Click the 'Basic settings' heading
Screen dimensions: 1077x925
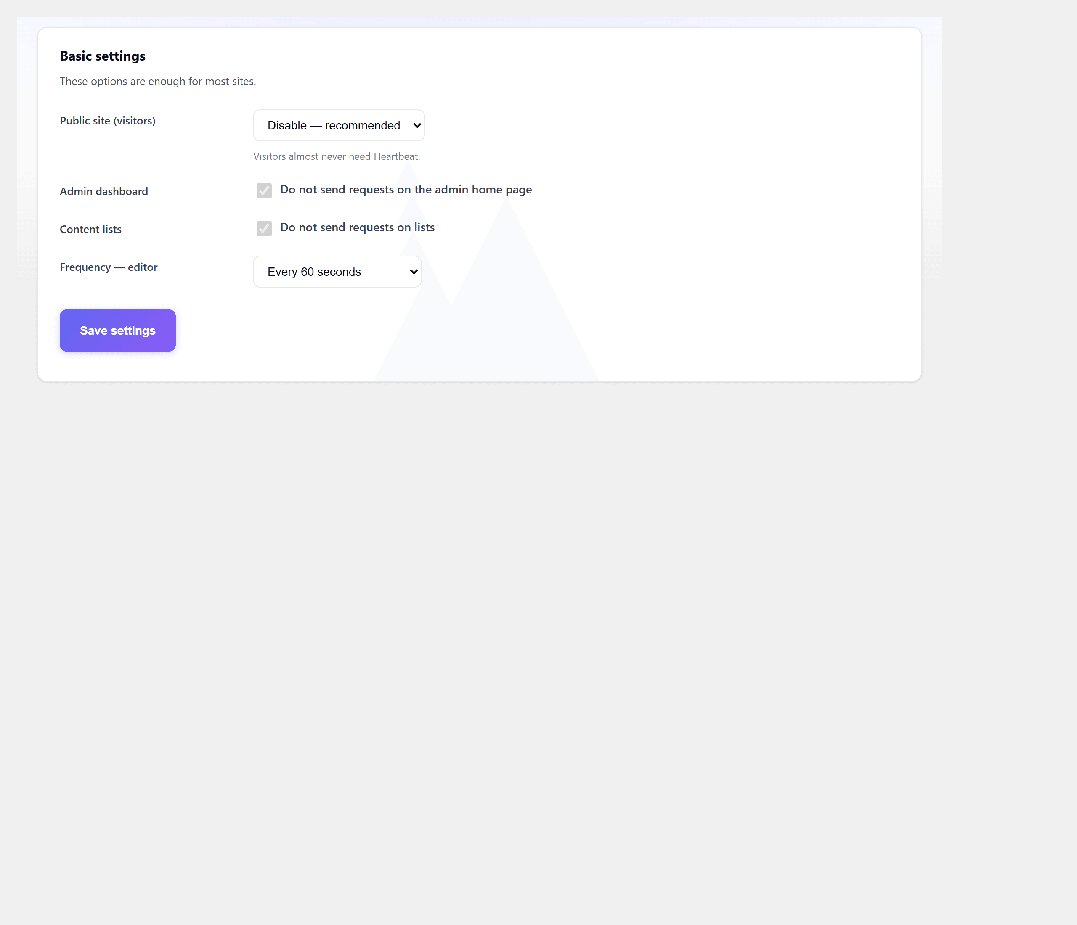[102, 56]
